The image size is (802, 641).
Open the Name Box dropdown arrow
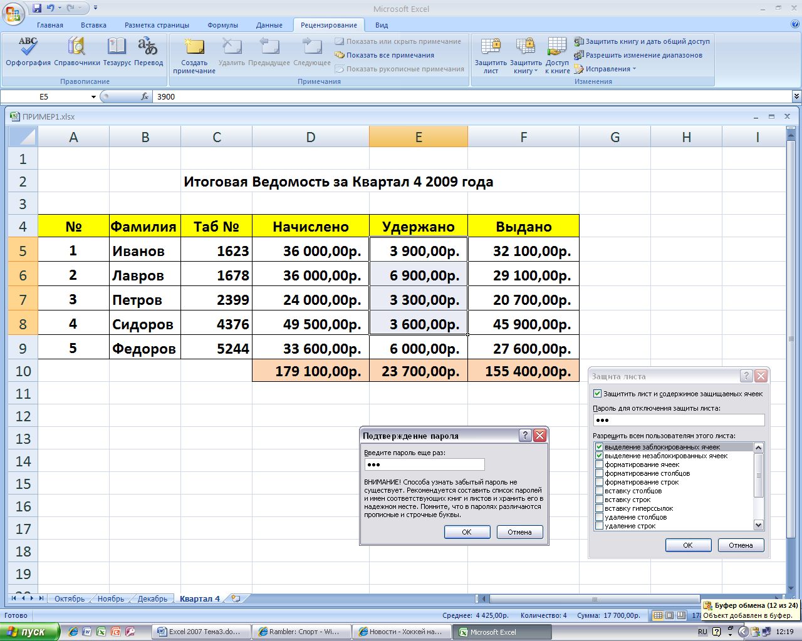point(93,97)
